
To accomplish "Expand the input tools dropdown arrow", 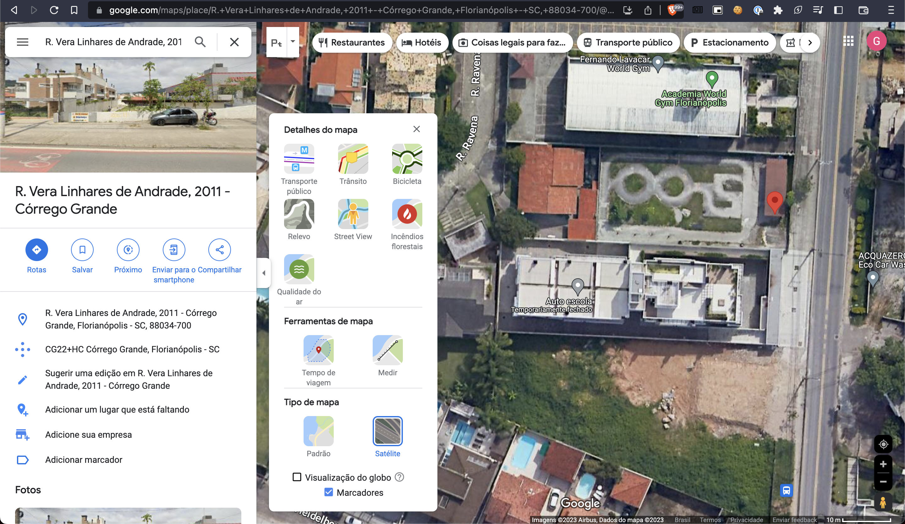I will (x=293, y=42).
